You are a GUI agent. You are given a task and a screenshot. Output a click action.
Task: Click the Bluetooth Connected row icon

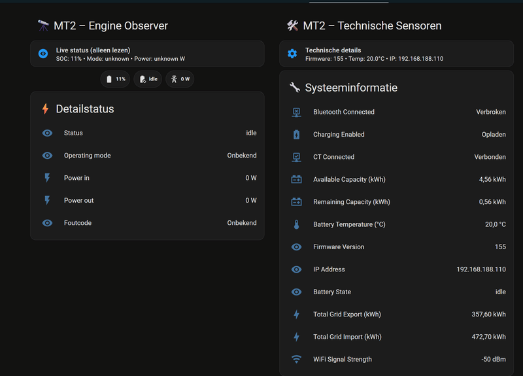click(296, 112)
